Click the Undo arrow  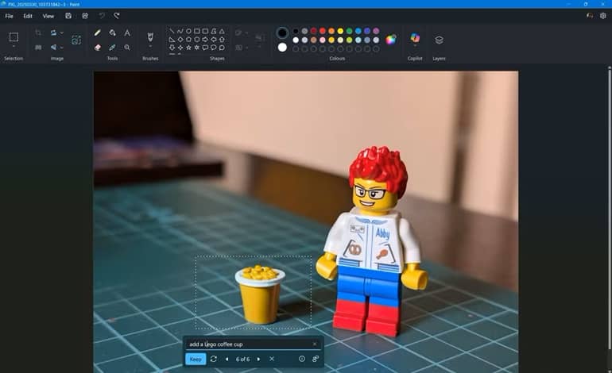[102, 16]
